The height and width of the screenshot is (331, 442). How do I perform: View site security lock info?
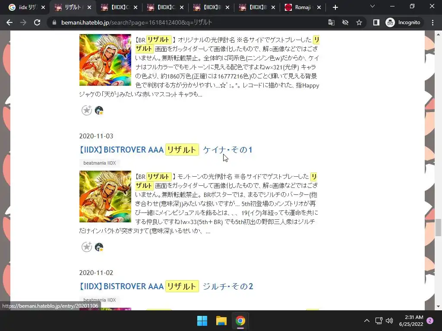(x=54, y=22)
